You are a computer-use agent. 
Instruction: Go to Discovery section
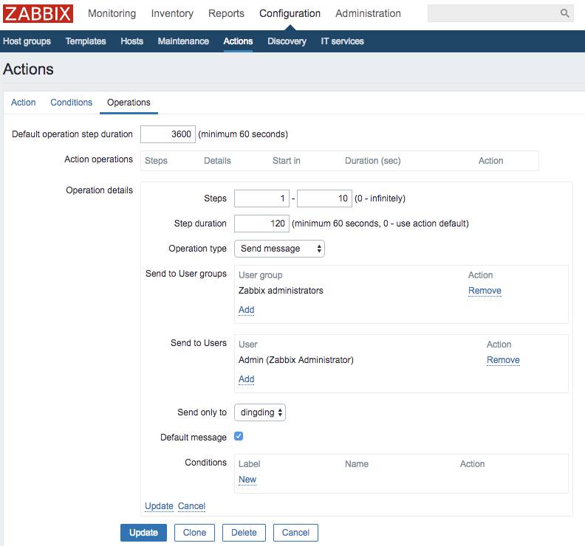click(x=287, y=41)
